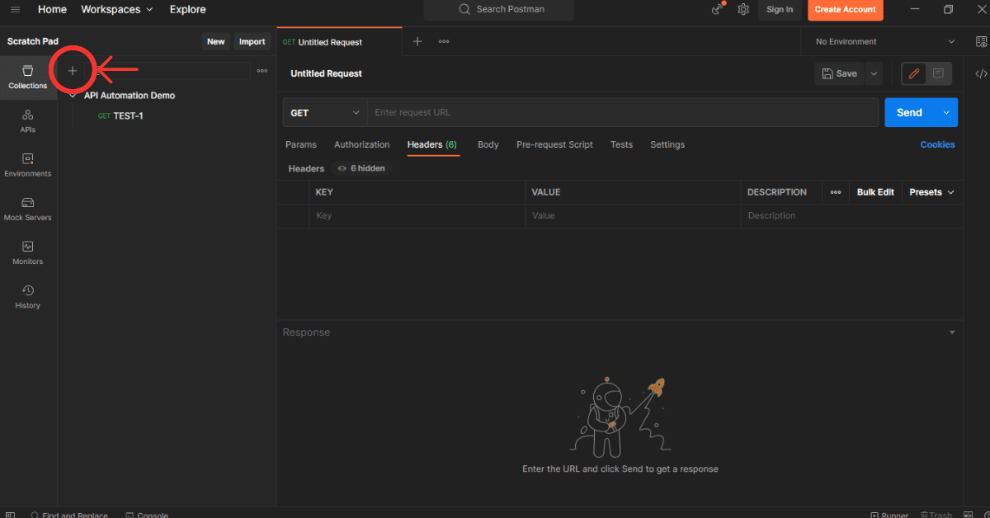This screenshot has height=518, width=990.
Task: Switch to the Body tab
Action: click(x=488, y=144)
